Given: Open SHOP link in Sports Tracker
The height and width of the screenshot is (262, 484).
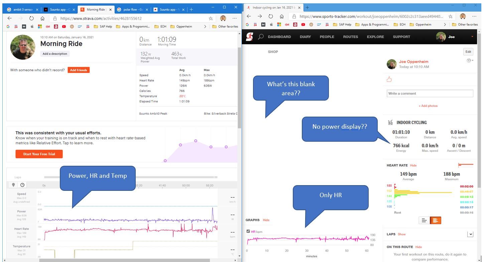Looking at the screenshot, I should [273, 52].
